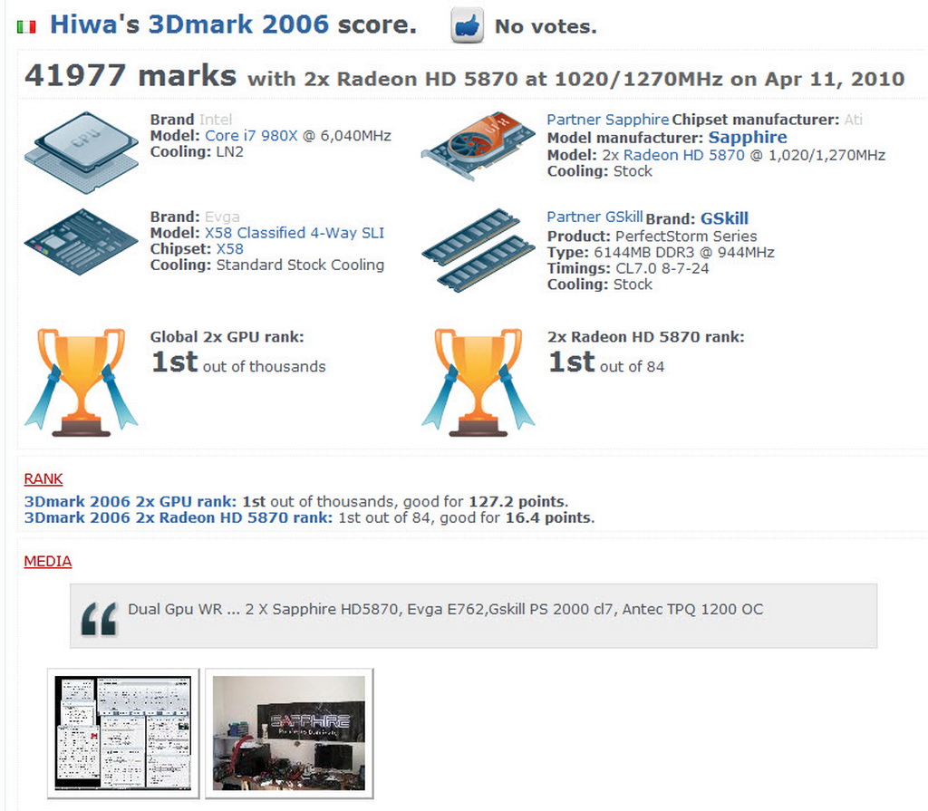928x811 pixels.
Task: Click the large quotation mark icon
Action: 100,619
